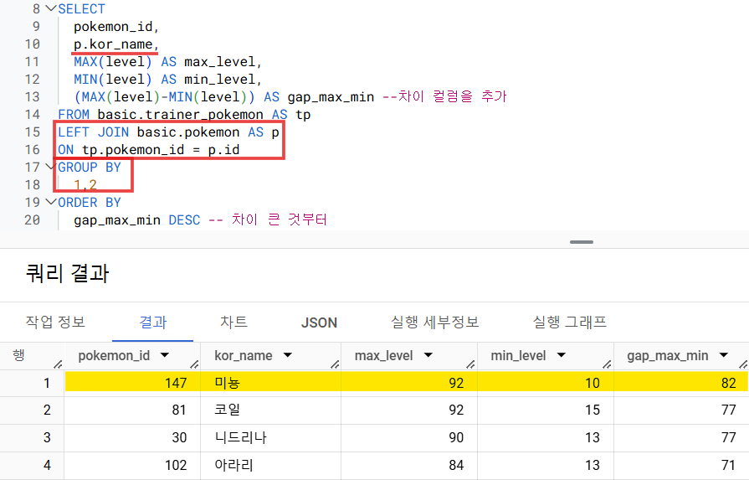This screenshot has width=749, height=480.
Task: Select the min_level cell showing 15
Action: [x=546, y=410]
